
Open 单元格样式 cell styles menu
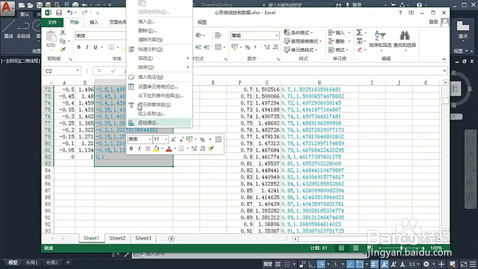(x=301, y=50)
